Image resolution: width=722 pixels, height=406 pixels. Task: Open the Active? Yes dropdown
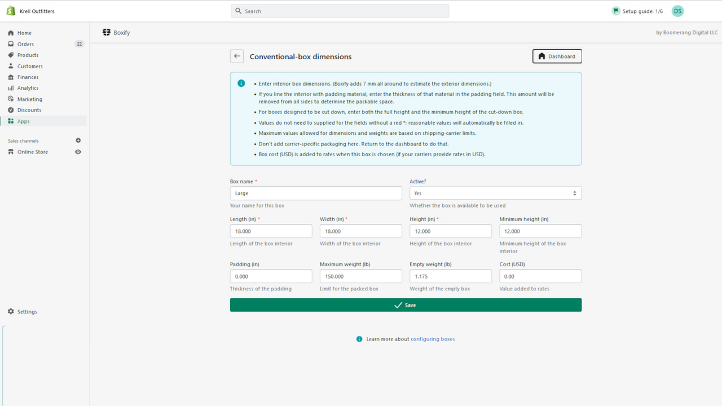pyautogui.click(x=495, y=193)
